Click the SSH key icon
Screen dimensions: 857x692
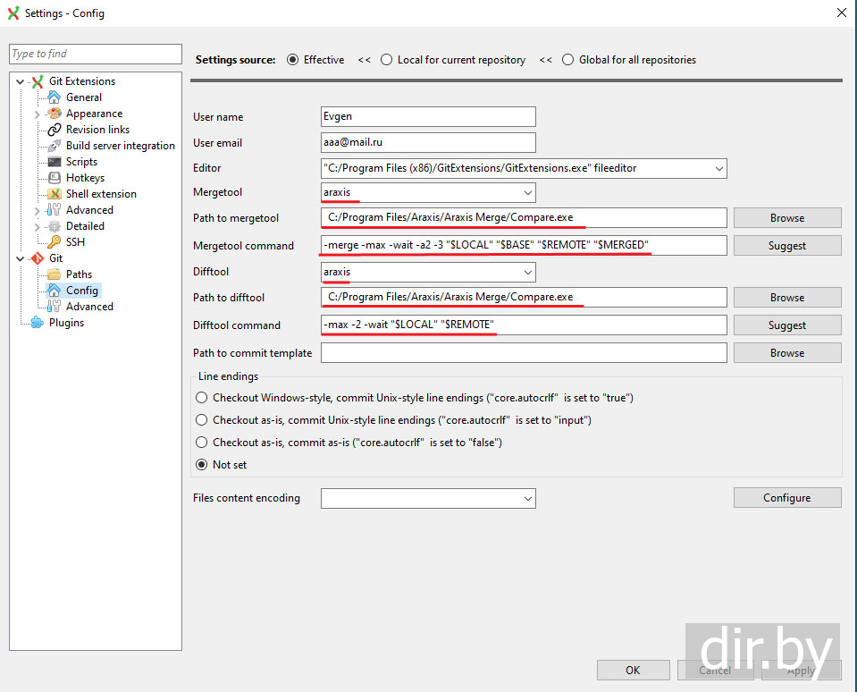click(x=55, y=242)
